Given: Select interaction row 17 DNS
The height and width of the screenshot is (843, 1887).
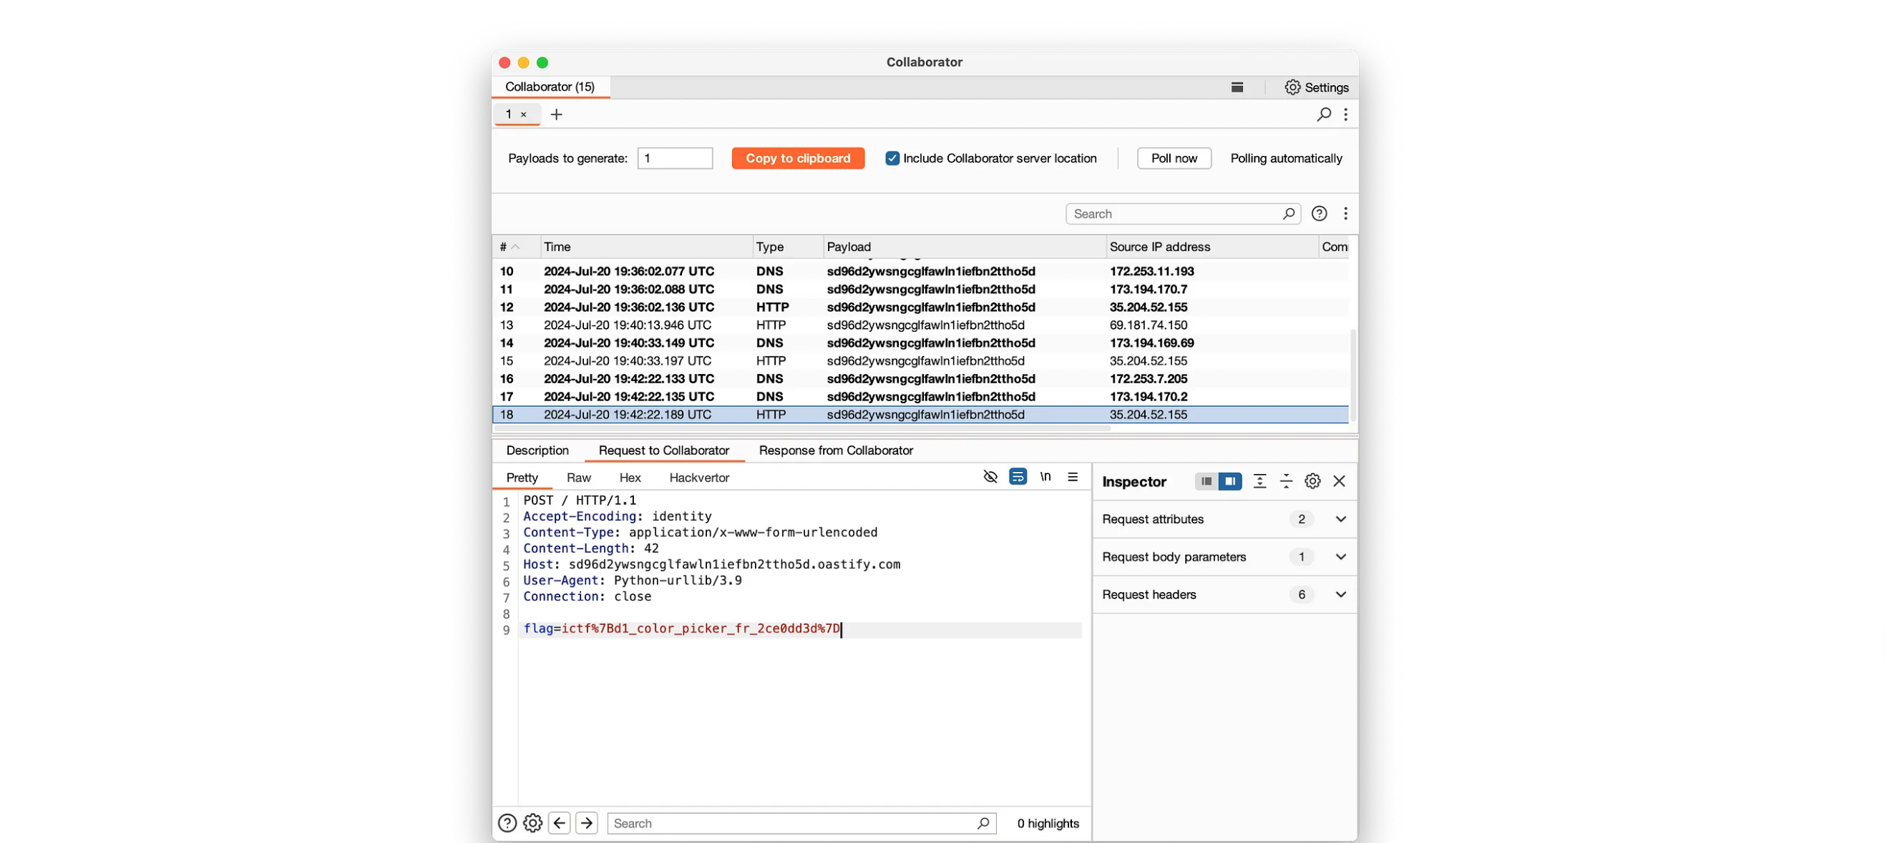Looking at the screenshot, I should [x=920, y=397].
